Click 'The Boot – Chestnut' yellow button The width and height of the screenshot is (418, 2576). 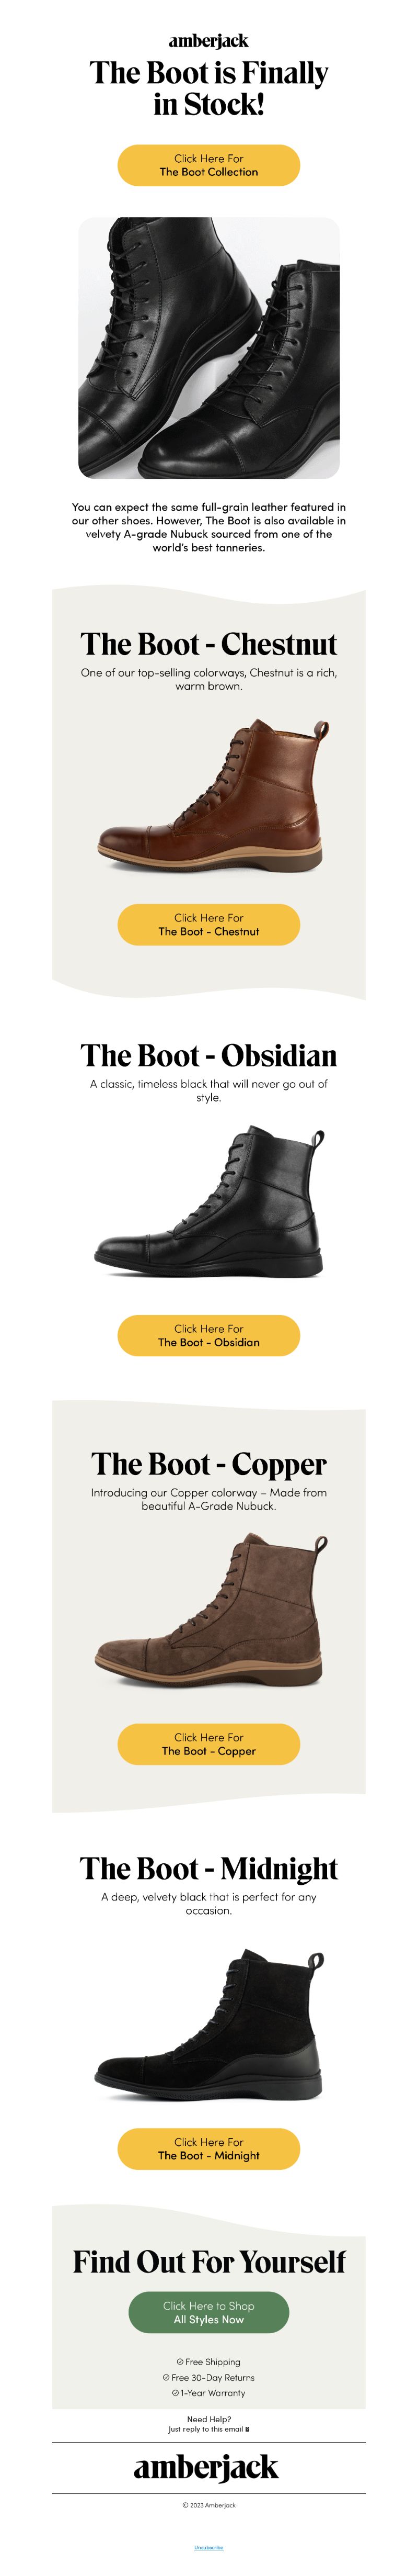pos(208,924)
